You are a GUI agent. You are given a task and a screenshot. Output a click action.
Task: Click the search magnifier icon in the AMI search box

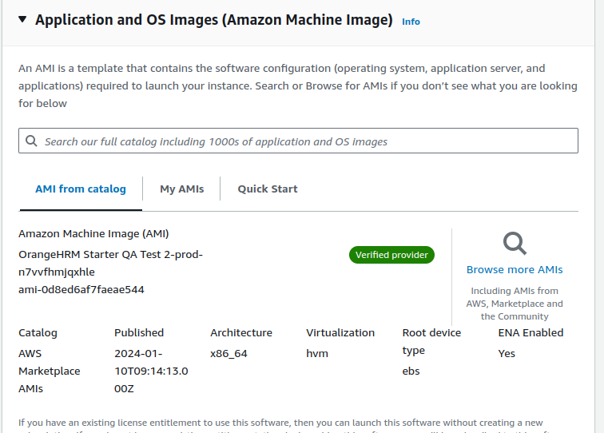31,141
